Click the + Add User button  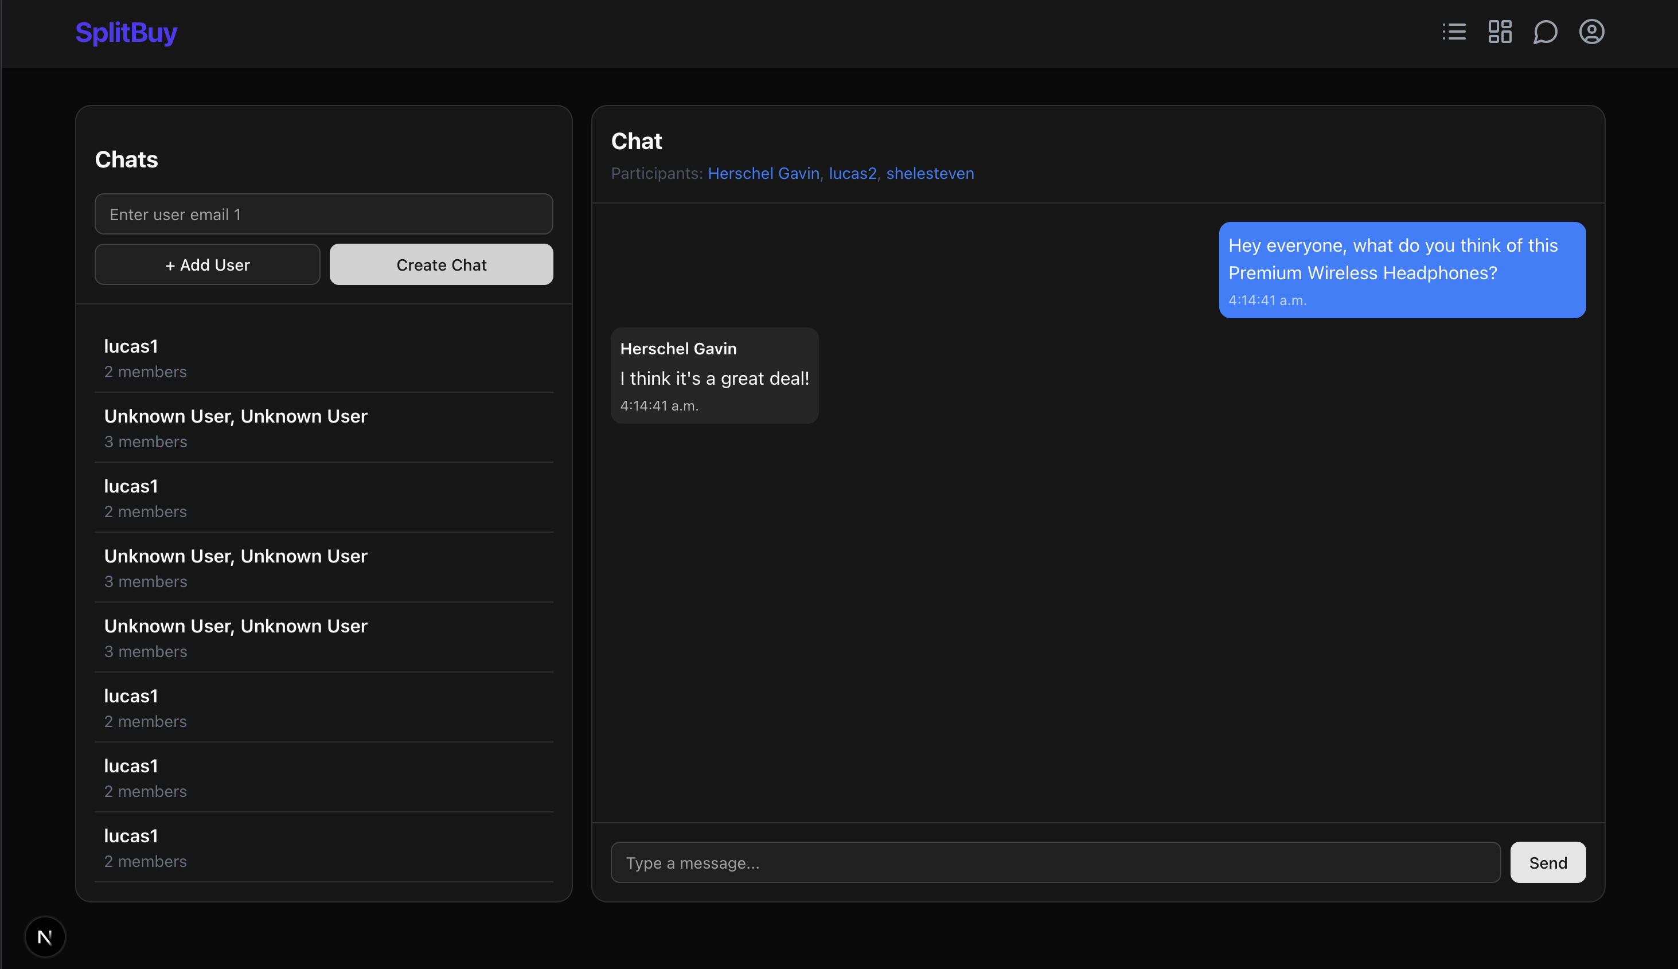click(x=207, y=264)
